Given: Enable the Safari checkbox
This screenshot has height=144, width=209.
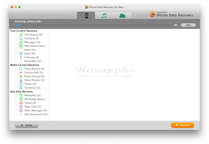Looking at the screenshot, I should coord(16,54).
